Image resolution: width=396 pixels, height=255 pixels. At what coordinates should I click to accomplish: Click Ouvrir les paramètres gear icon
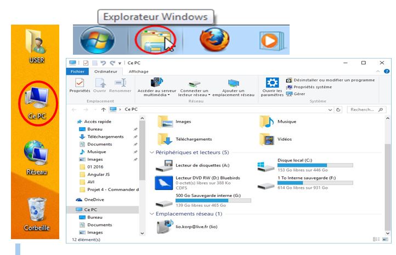click(x=272, y=83)
